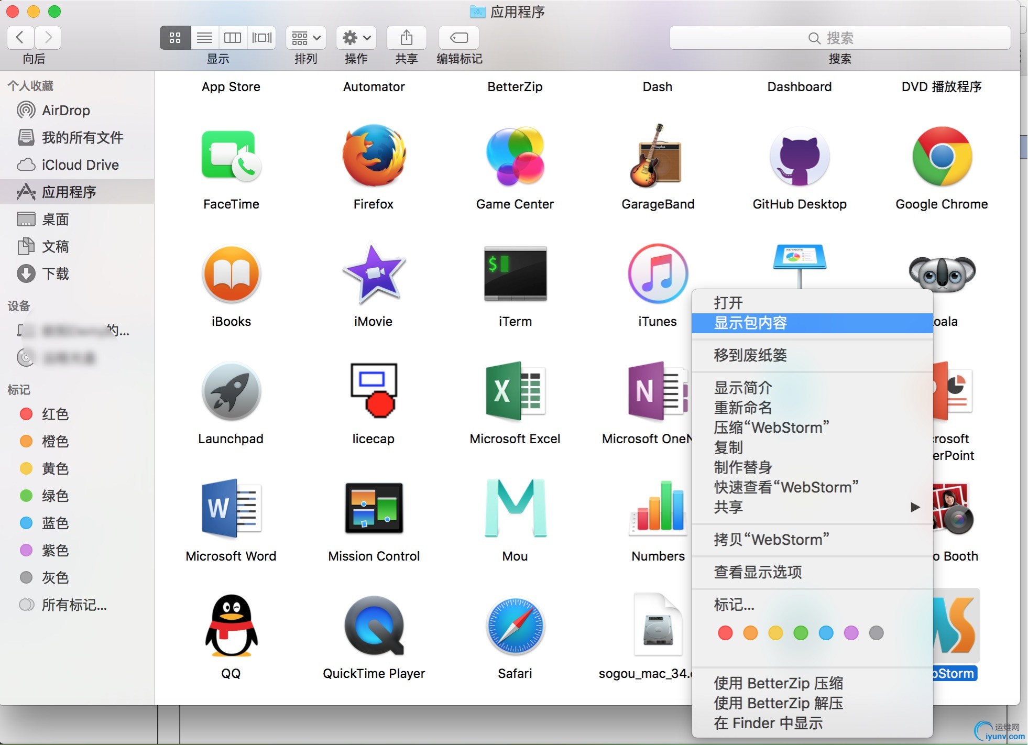This screenshot has height=745, width=1028.
Task: Select the Microsoft Word icon
Action: tap(231, 508)
